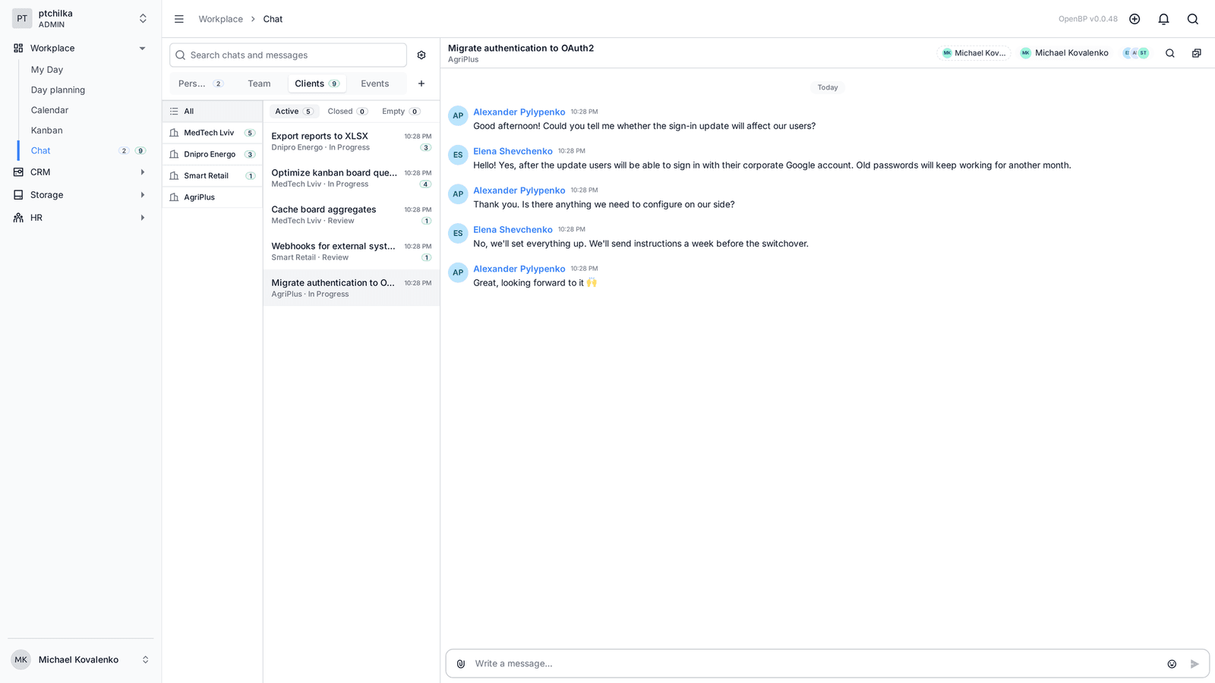Screen dimensions: 1215x683
Task: Click the AP avatar on first message
Action: [x=458, y=115]
